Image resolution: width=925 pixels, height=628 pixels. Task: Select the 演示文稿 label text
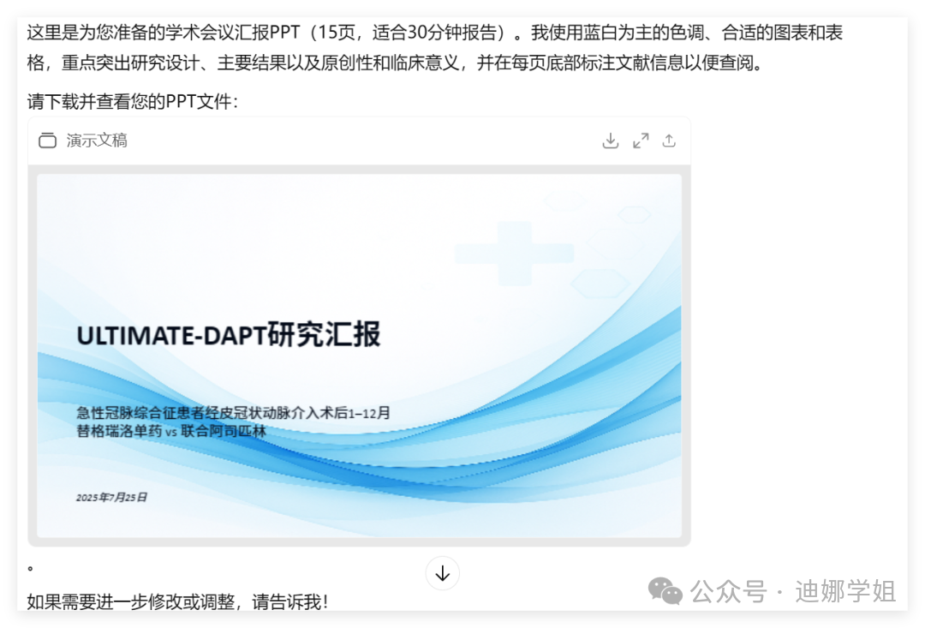pos(97,141)
